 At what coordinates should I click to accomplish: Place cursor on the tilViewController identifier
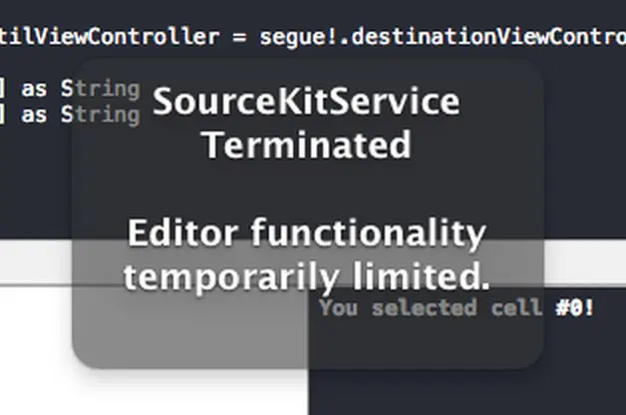click(x=110, y=37)
